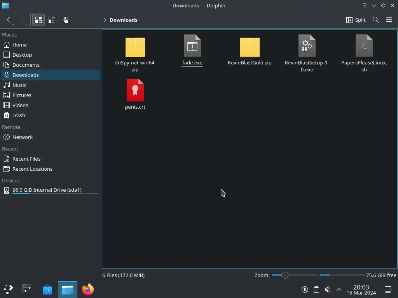Expand breadcrumb chevron before Downloads
Image resolution: width=398 pixels, height=298 pixels.
(x=105, y=20)
